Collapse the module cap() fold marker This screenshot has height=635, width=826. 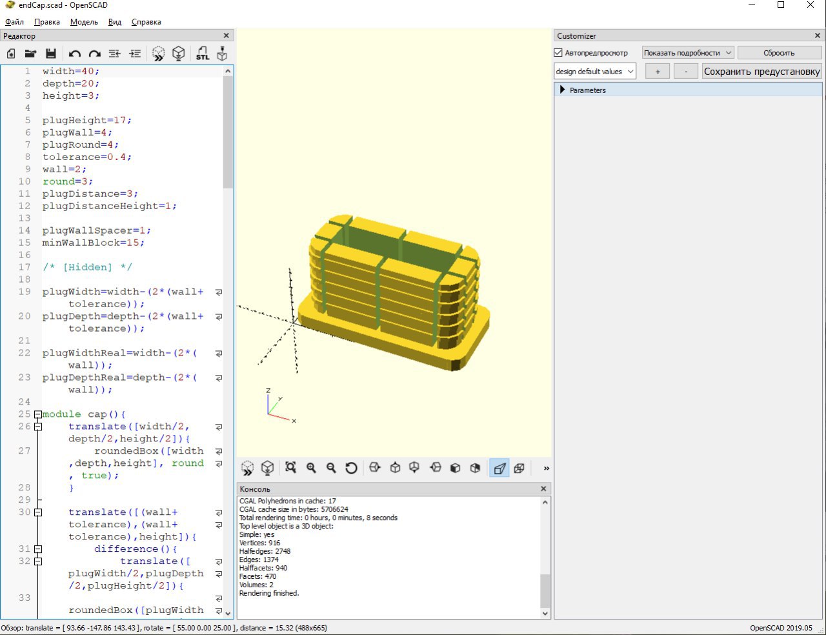coord(38,414)
